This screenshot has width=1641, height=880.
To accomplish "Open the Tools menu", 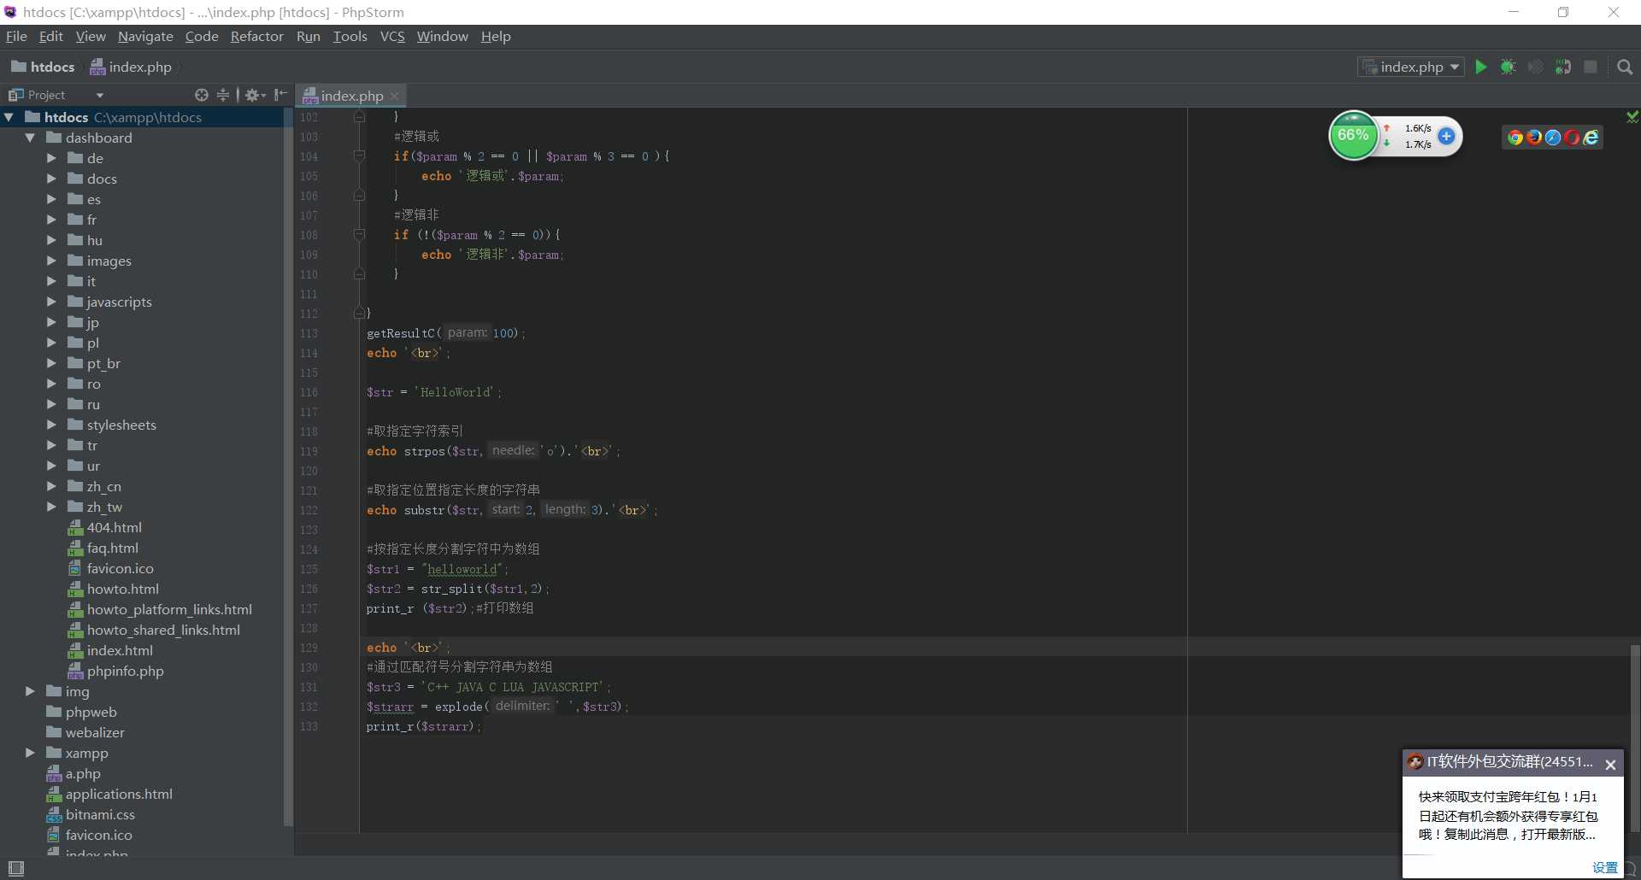I will tap(350, 36).
